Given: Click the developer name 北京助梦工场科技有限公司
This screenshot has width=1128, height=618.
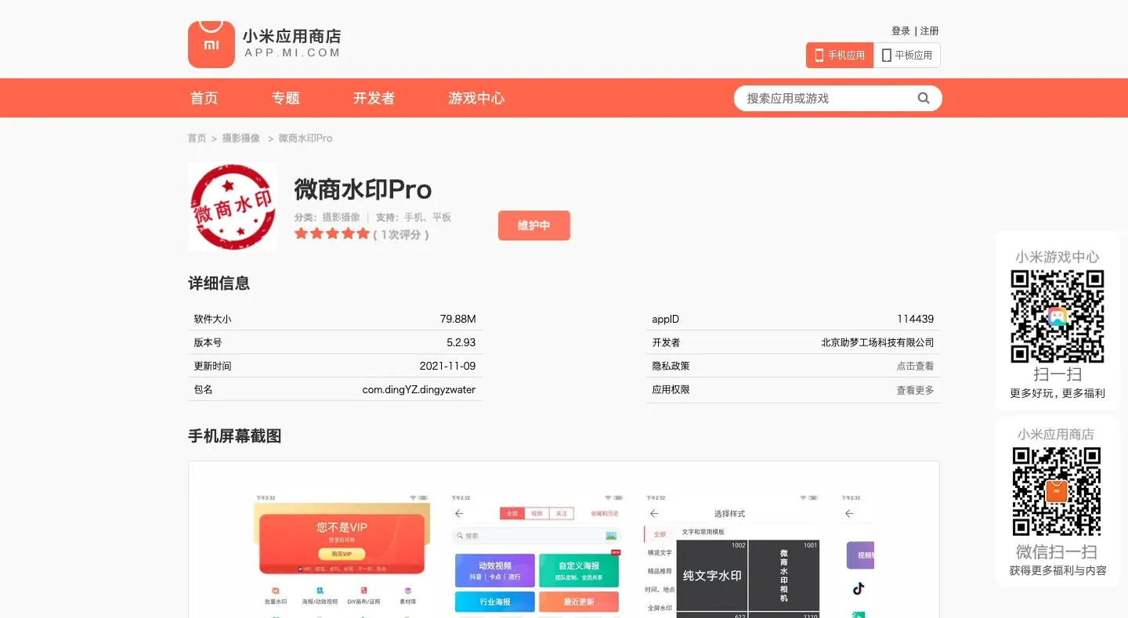Looking at the screenshot, I should (x=877, y=342).
